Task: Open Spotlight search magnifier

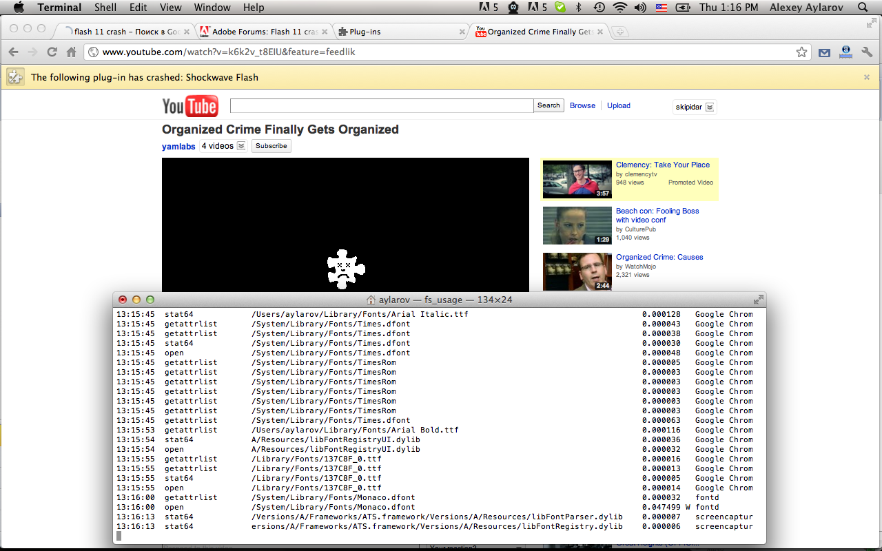Action: click(863, 8)
